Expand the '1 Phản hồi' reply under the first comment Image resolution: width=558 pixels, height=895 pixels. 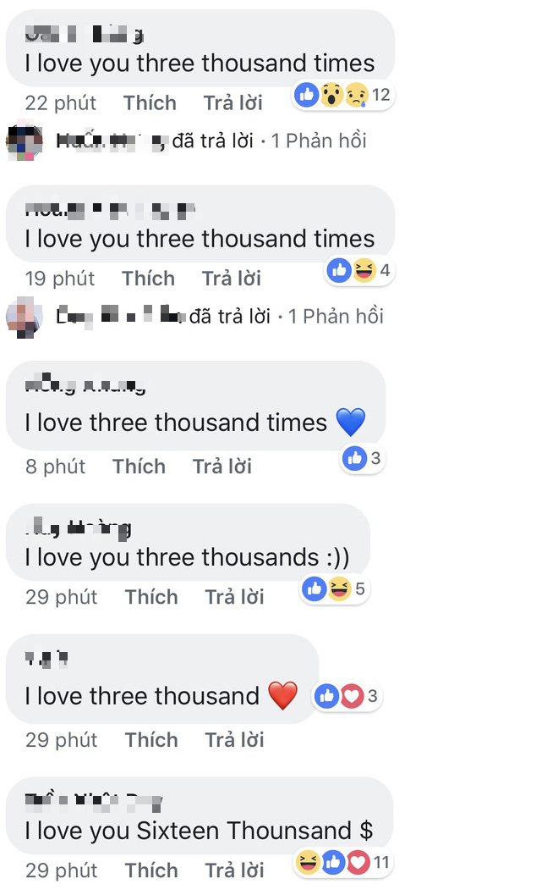319,141
